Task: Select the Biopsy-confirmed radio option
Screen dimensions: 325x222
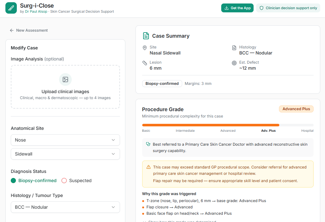Action: (13, 181)
